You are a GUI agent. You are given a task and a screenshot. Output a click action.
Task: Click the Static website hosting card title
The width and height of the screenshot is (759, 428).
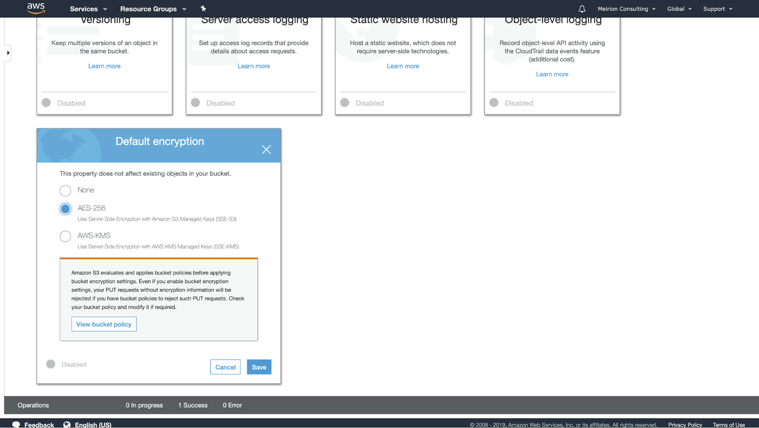[x=404, y=20]
